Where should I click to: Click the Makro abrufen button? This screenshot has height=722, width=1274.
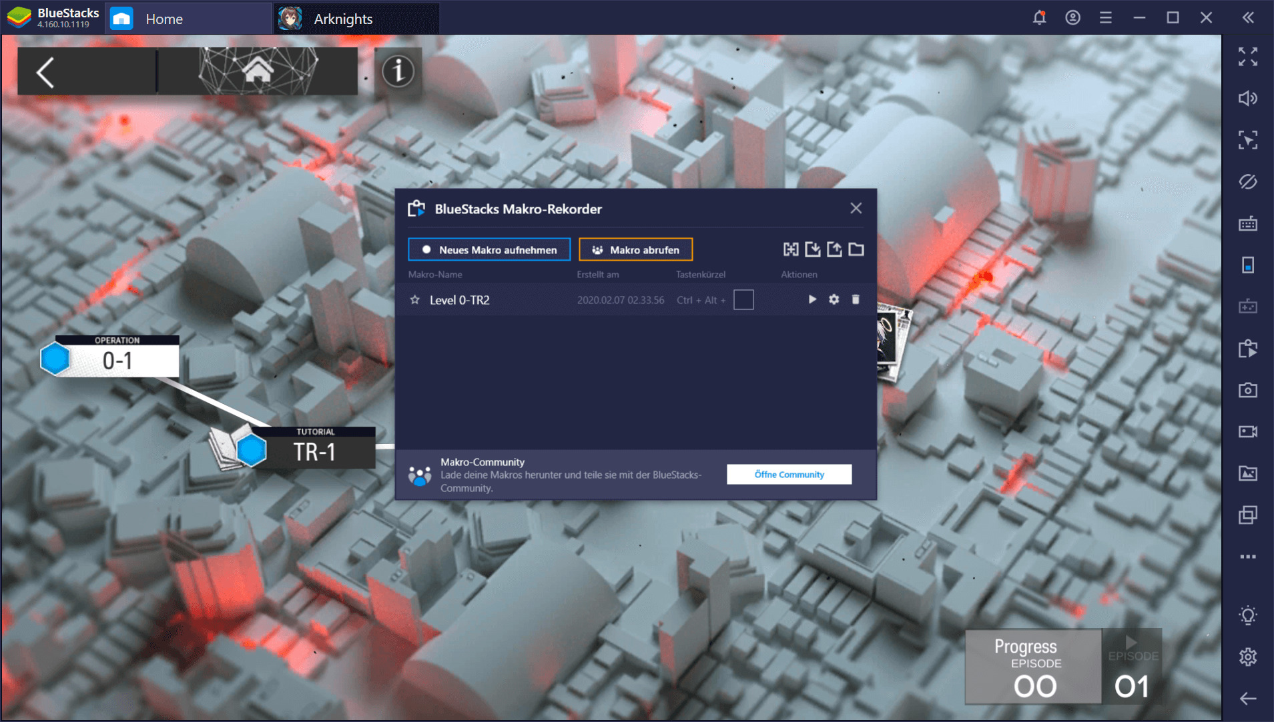coord(635,249)
